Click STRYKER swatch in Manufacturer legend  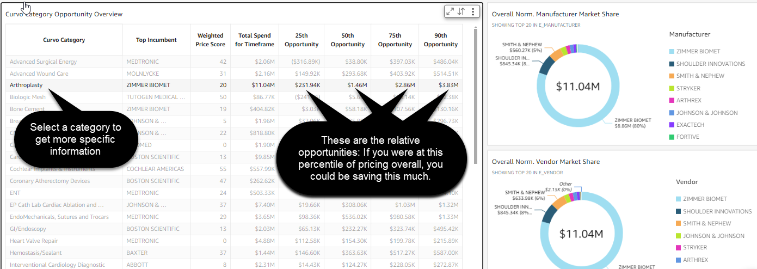(672, 88)
